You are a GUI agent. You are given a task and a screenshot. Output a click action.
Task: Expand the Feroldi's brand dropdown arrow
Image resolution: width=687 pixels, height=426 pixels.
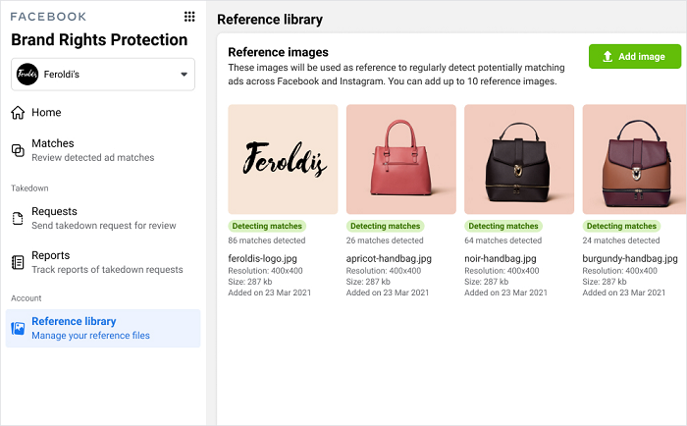[x=184, y=75]
